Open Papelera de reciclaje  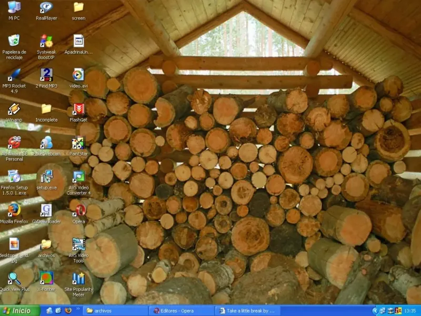[14, 47]
